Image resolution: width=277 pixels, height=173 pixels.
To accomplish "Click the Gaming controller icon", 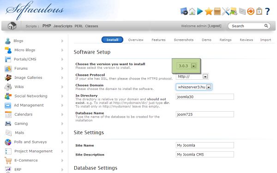I will 8,124.
